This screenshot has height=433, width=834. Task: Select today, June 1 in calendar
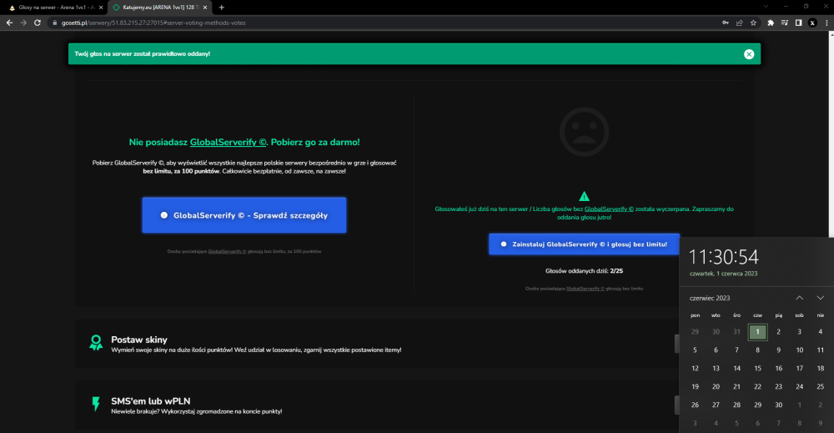tap(757, 332)
